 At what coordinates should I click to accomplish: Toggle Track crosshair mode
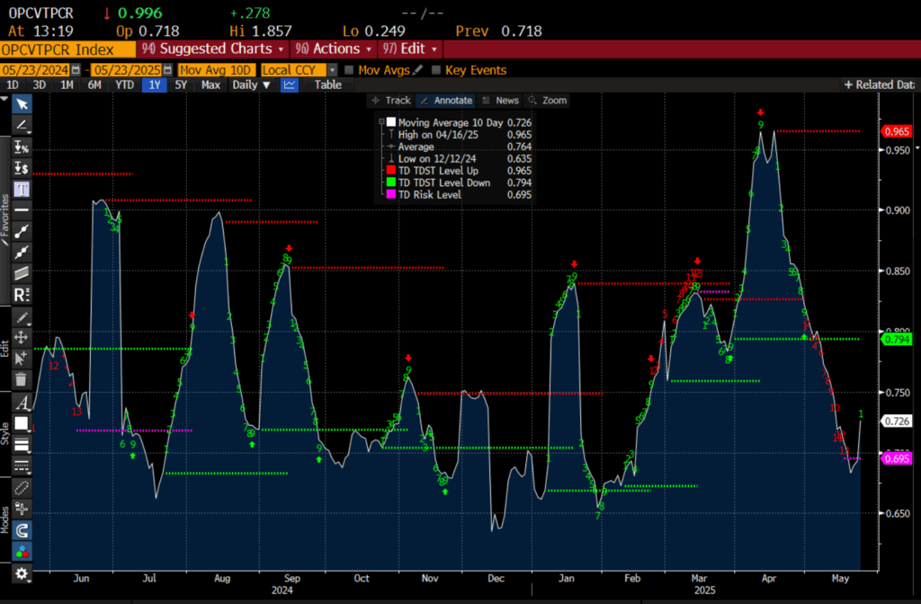click(391, 101)
